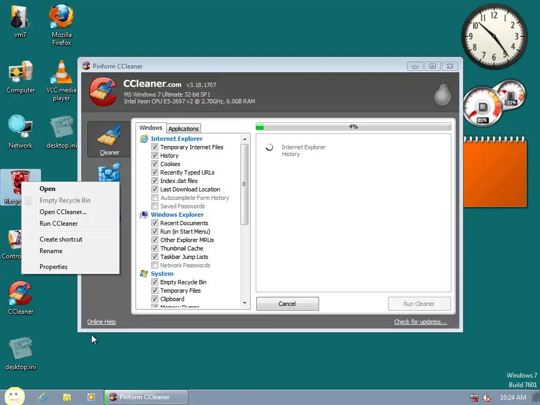This screenshot has width=540, height=405.
Task: Open the media player taskbar icon
Action: coord(91,397)
